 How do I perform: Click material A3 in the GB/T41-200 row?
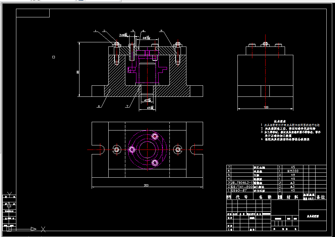pos(293,186)
